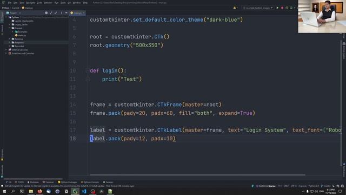Toggle the Project tool window stripe button
Image resolution: width=346 pixels, height=195 pixels.
tap(2, 17)
